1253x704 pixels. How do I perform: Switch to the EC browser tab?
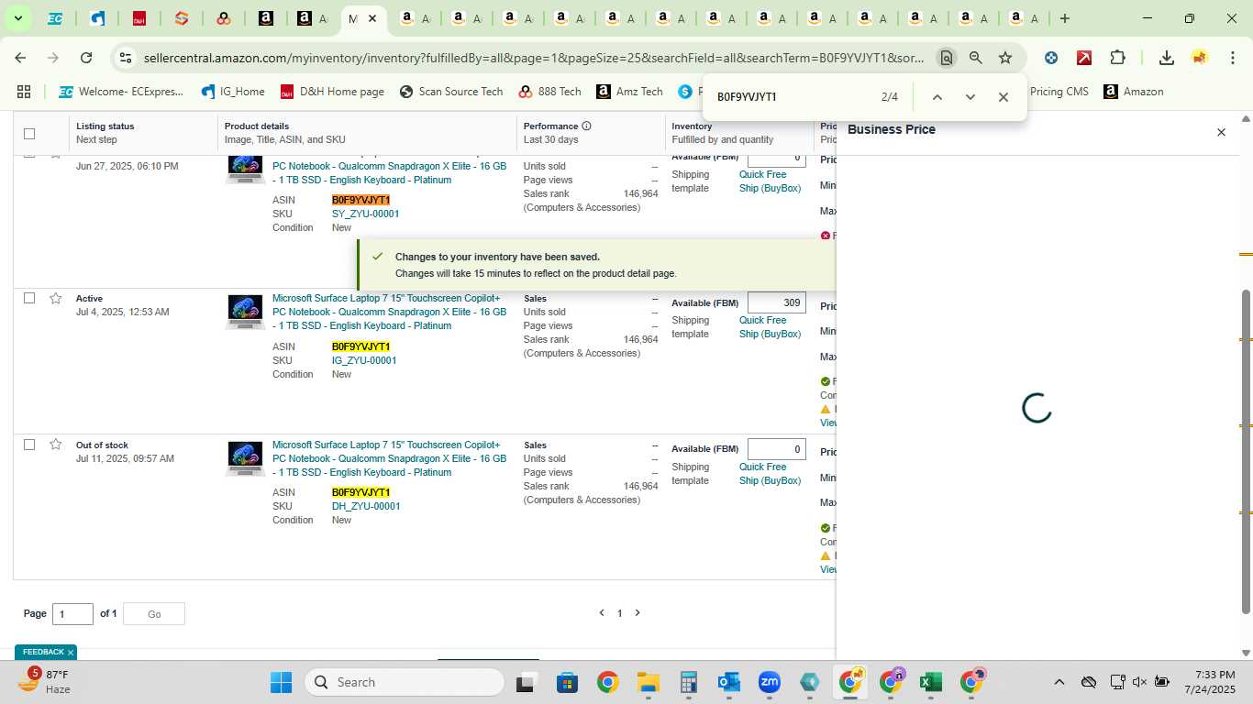point(55,18)
